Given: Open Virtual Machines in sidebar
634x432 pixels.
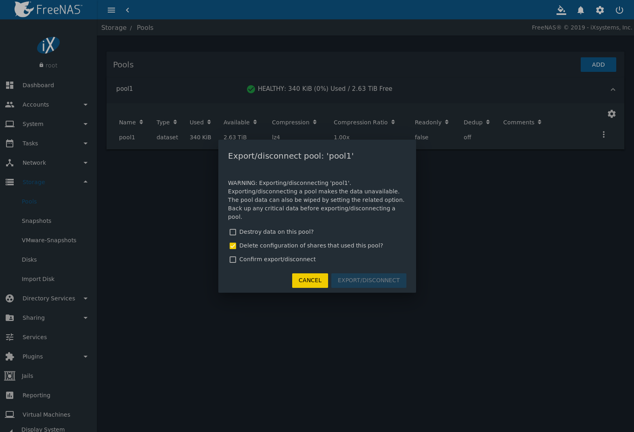Looking at the screenshot, I should pyautogui.click(x=46, y=415).
